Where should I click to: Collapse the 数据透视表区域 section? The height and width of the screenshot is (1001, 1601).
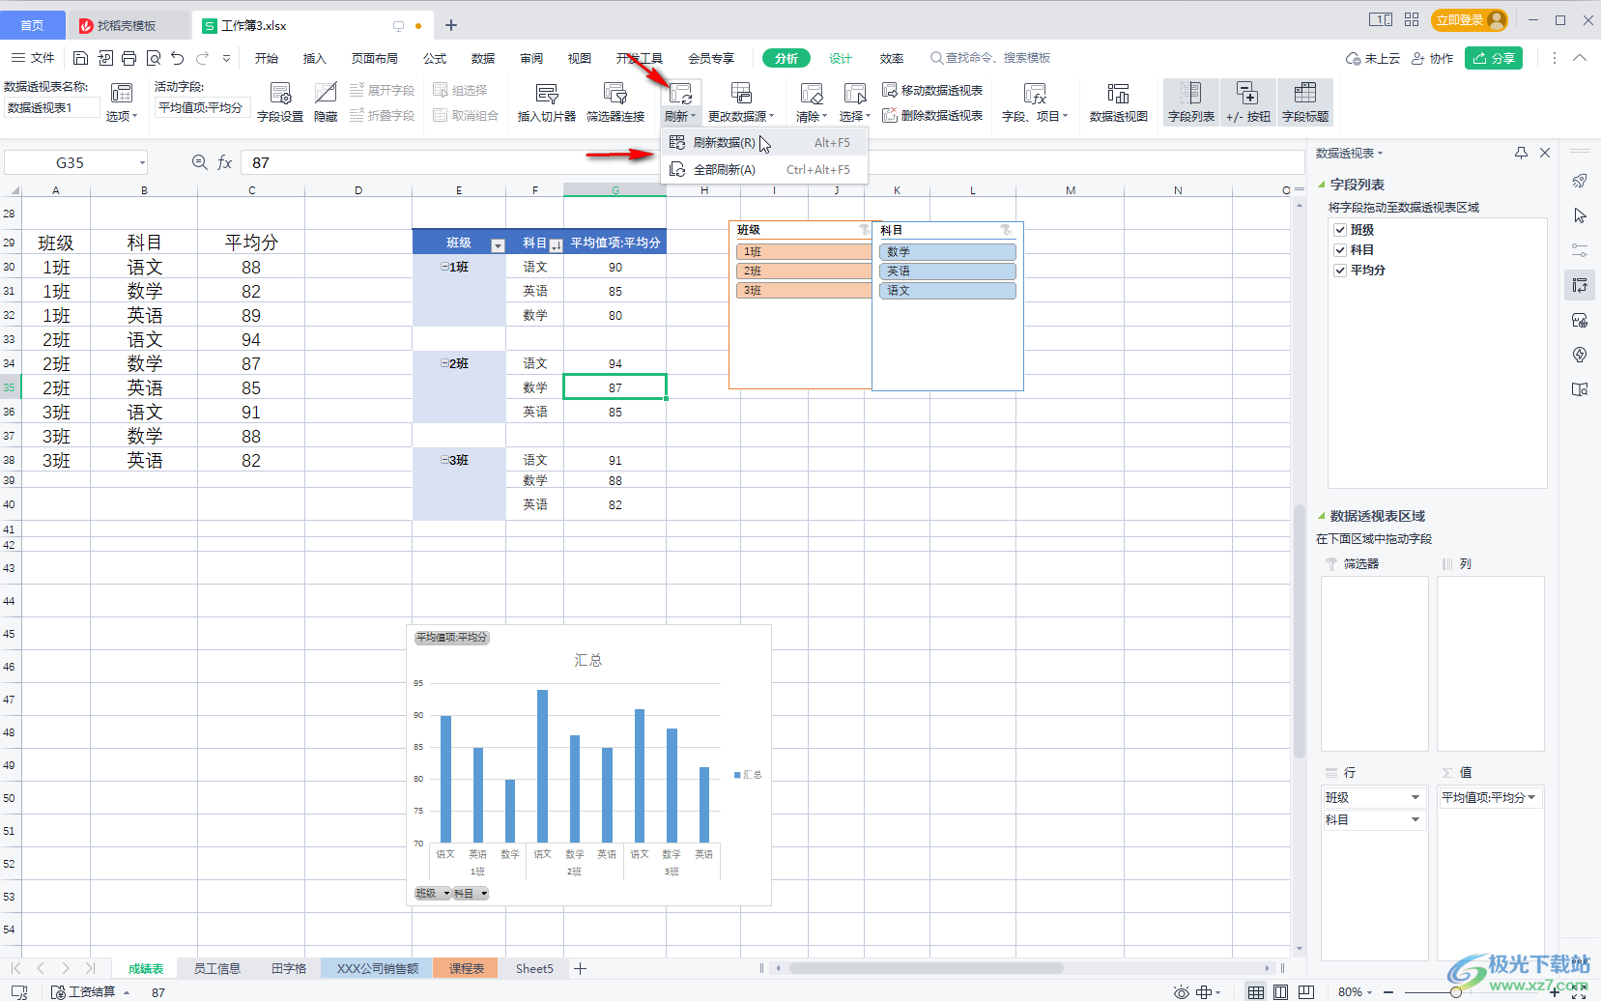pos(1322,516)
